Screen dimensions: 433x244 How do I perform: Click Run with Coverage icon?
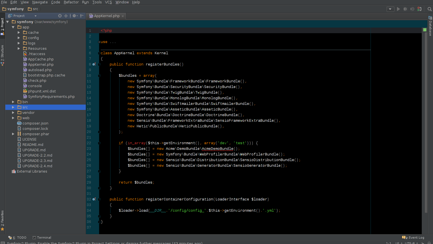[x=412, y=9]
